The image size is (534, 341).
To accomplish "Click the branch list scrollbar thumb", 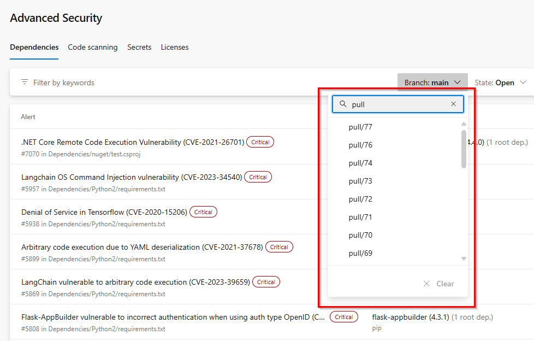I will click(464, 149).
